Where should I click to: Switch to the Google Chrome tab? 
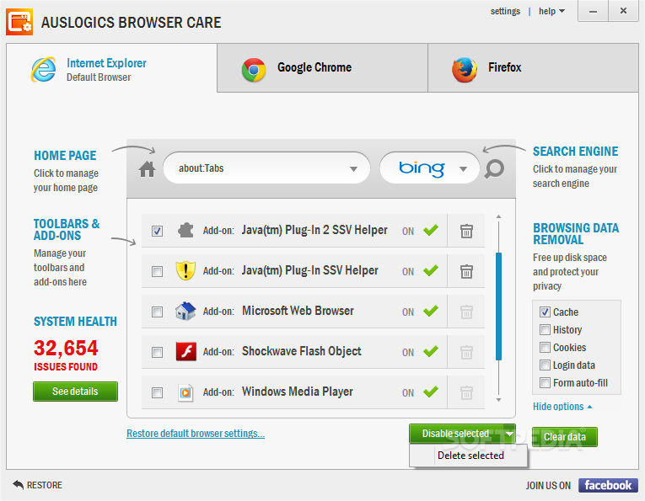pos(322,68)
